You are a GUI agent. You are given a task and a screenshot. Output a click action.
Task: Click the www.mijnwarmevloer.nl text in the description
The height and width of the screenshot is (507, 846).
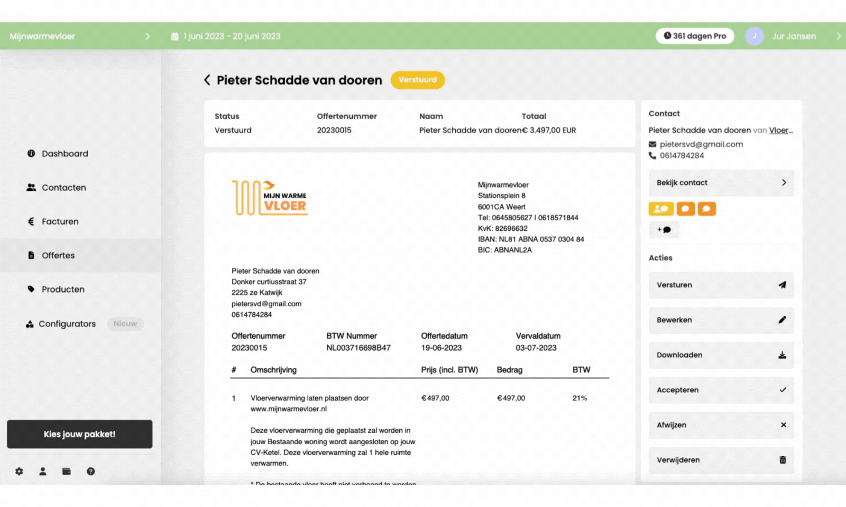click(x=289, y=409)
